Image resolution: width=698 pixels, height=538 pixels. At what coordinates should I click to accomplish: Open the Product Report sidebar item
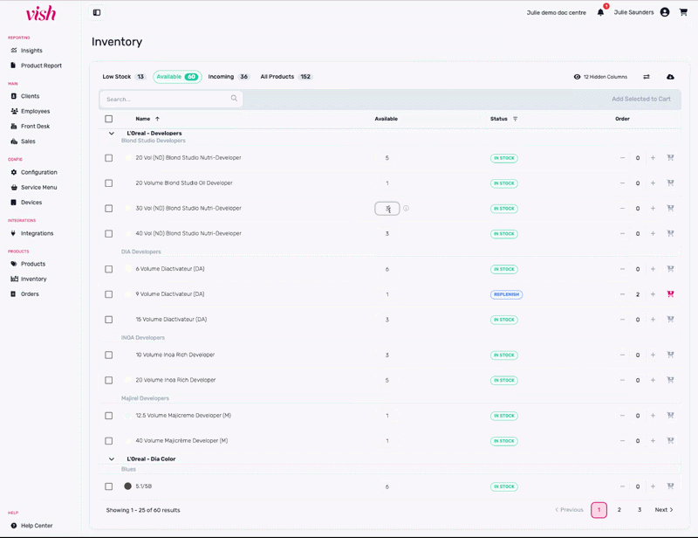point(41,66)
